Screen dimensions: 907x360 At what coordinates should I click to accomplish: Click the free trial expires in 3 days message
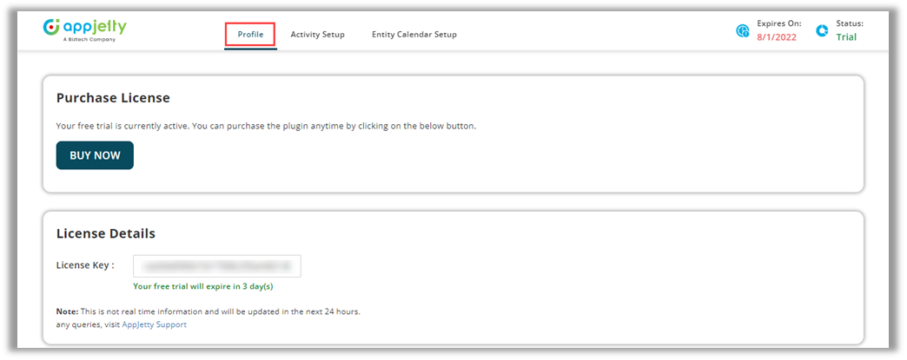[x=204, y=285]
